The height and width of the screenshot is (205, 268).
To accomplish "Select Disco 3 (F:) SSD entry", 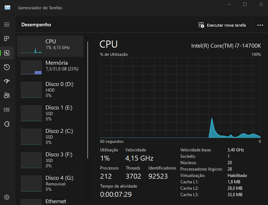I will click(50, 160).
